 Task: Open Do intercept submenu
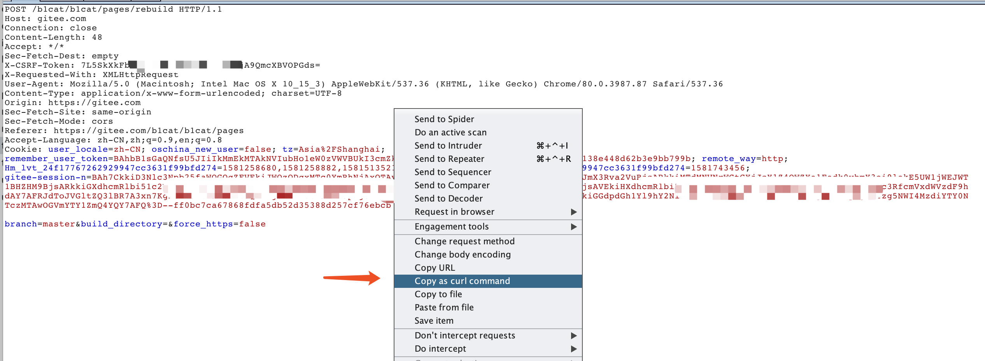488,349
